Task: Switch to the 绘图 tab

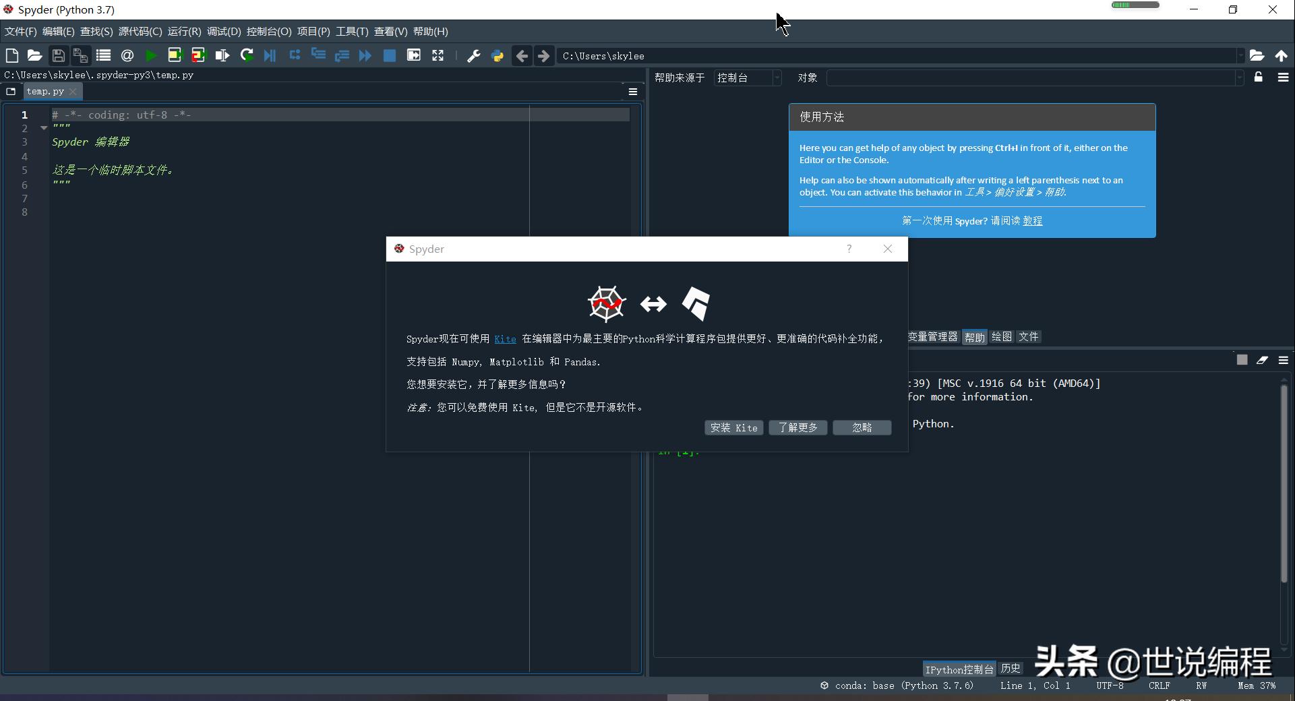Action: point(1002,337)
